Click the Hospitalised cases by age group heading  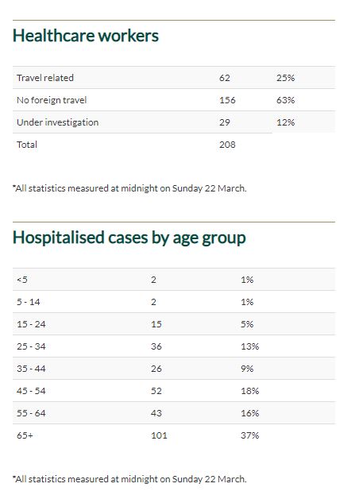[x=129, y=238]
